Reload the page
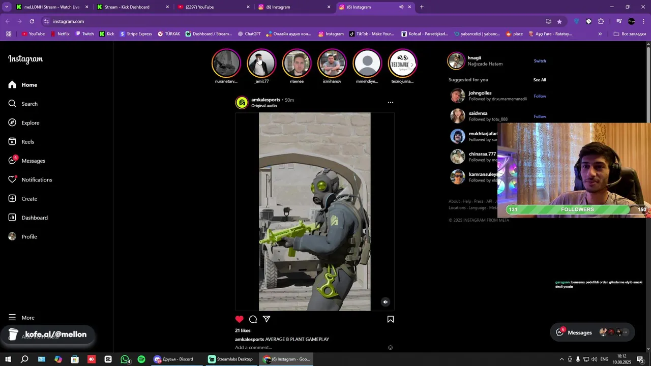 click(x=32, y=21)
